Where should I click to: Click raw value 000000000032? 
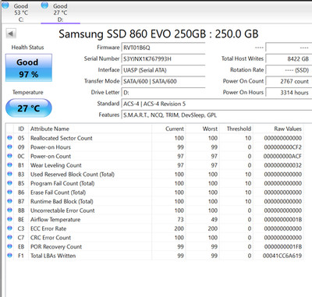[x=283, y=165]
